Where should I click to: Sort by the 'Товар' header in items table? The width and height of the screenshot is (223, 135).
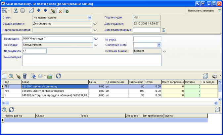(55, 82)
